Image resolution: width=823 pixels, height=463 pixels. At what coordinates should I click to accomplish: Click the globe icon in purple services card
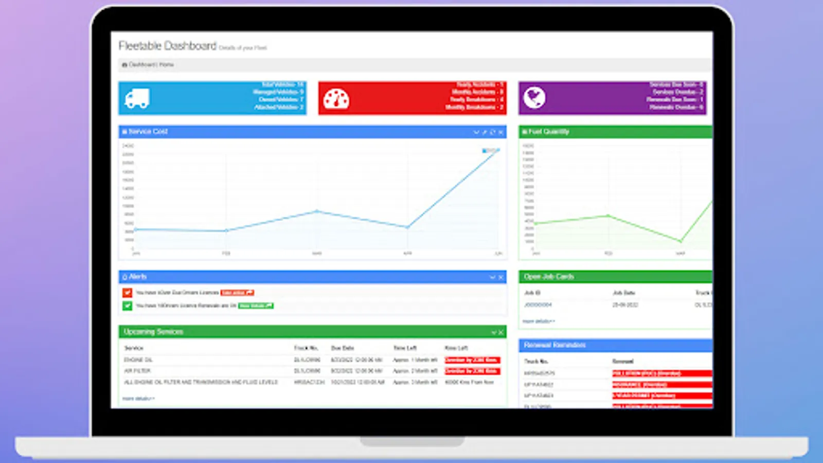pyautogui.click(x=535, y=98)
